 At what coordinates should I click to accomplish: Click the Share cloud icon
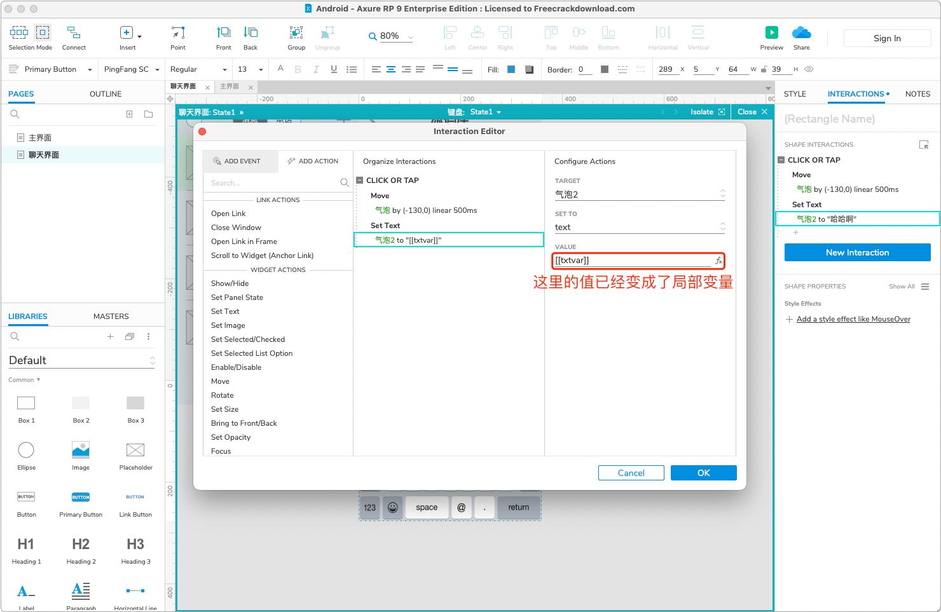pos(802,32)
